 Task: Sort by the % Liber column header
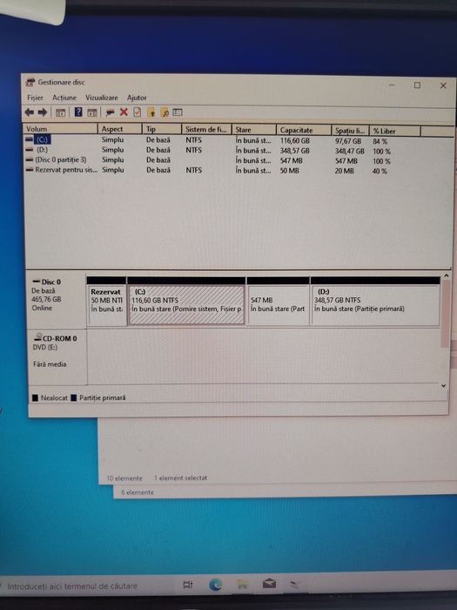click(x=395, y=131)
